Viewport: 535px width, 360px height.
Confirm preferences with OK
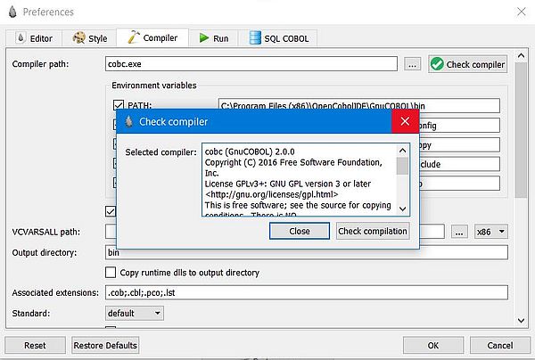coord(433,346)
